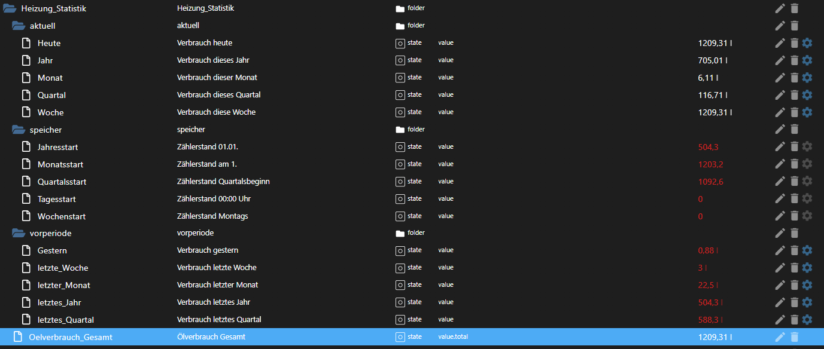824x349 pixels.
Task: Select the Jahresstart tree row
Action: pos(412,146)
